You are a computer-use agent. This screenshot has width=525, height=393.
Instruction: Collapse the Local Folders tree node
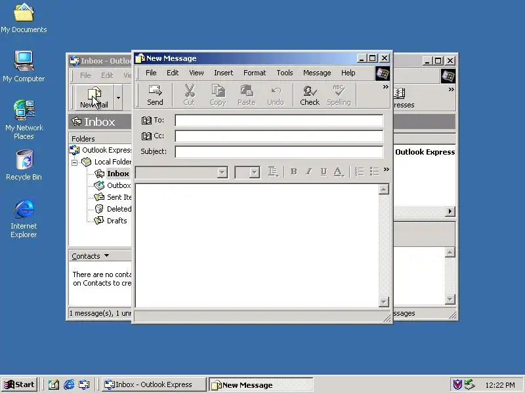(x=75, y=162)
